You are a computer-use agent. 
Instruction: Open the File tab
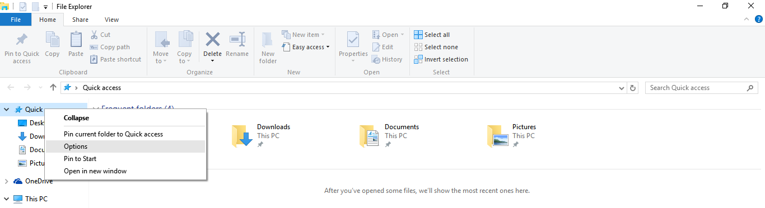coord(16,20)
